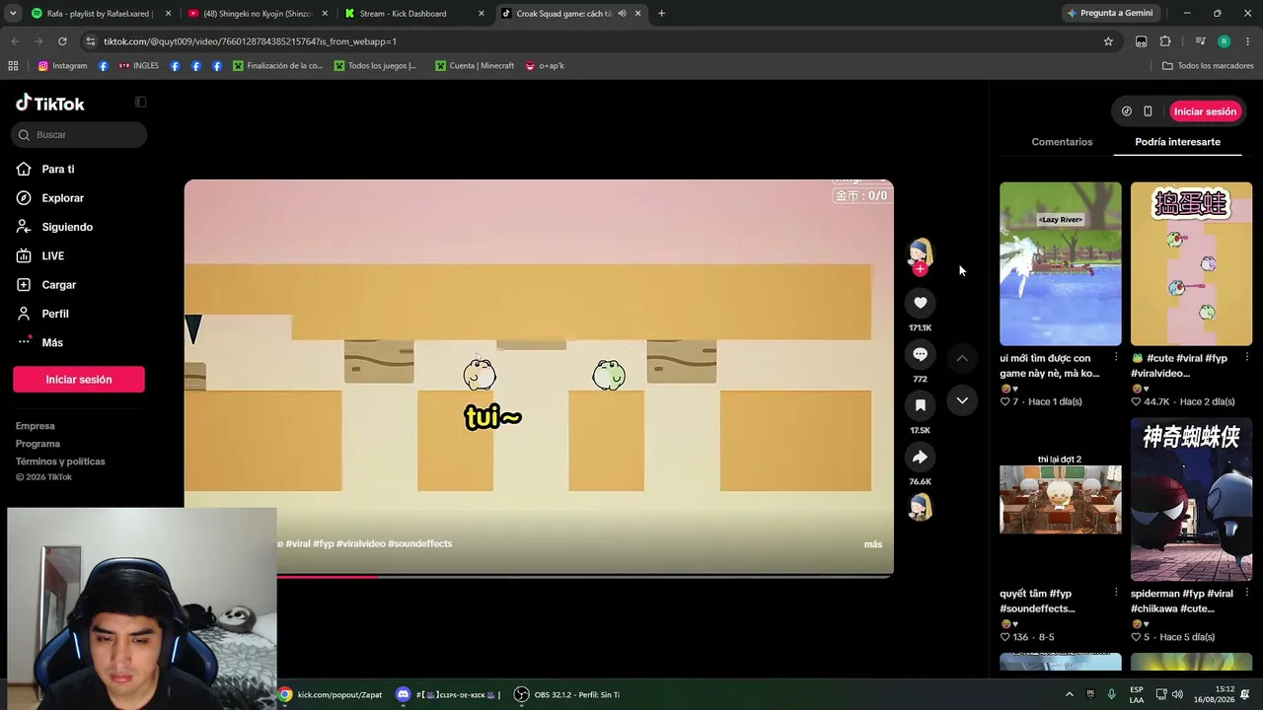
Task: Click the top-right 'Iniciar sesión' button
Action: [x=1205, y=111]
